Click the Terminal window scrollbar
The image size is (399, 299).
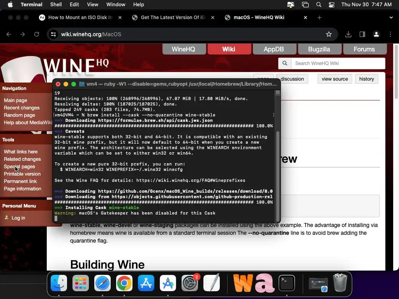pyautogui.click(x=278, y=176)
